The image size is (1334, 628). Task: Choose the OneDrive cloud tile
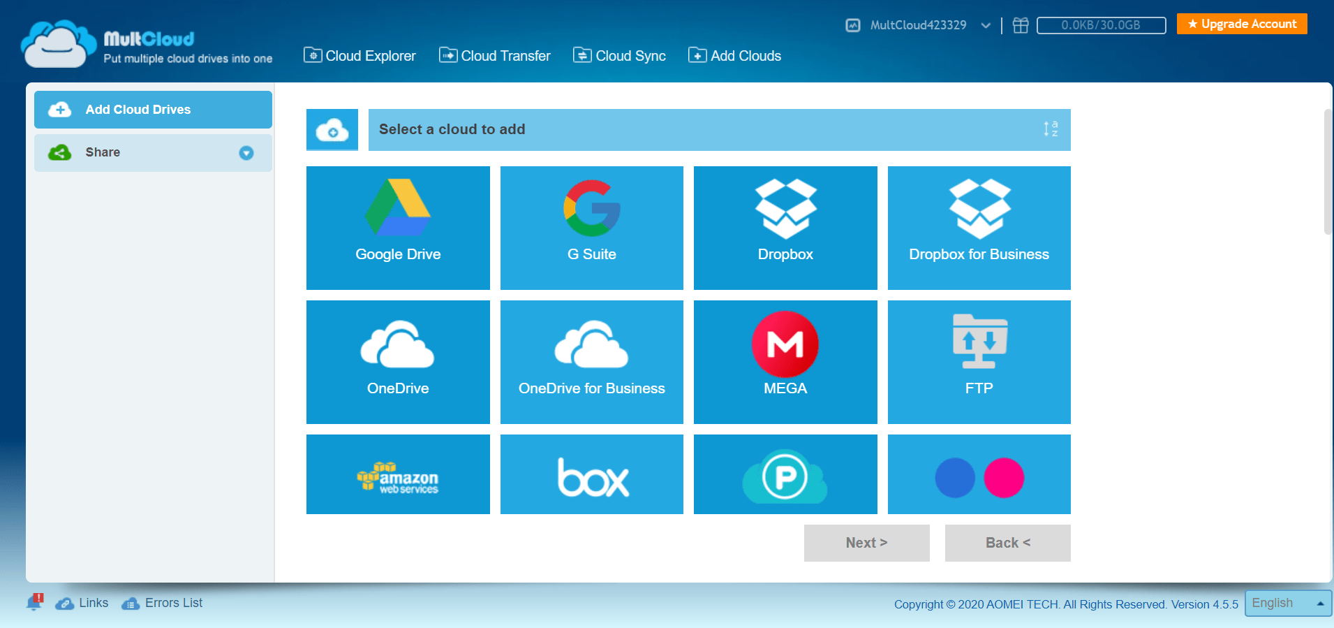pyautogui.click(x=398, y=362)
